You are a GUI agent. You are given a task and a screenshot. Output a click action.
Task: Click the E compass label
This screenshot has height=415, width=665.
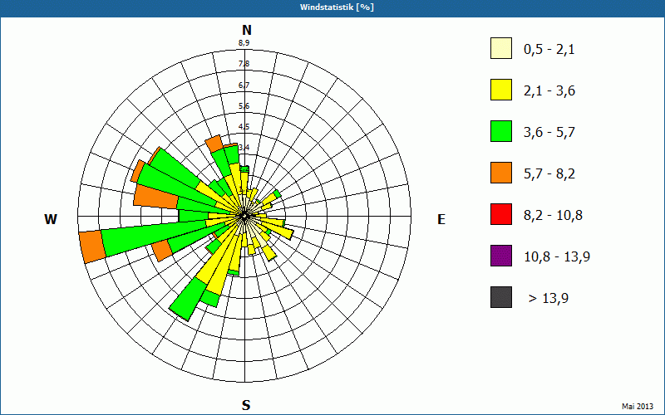(x=441, y=219)
